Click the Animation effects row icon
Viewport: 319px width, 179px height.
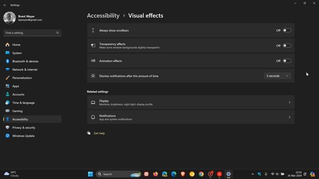(x=93, y=61)
